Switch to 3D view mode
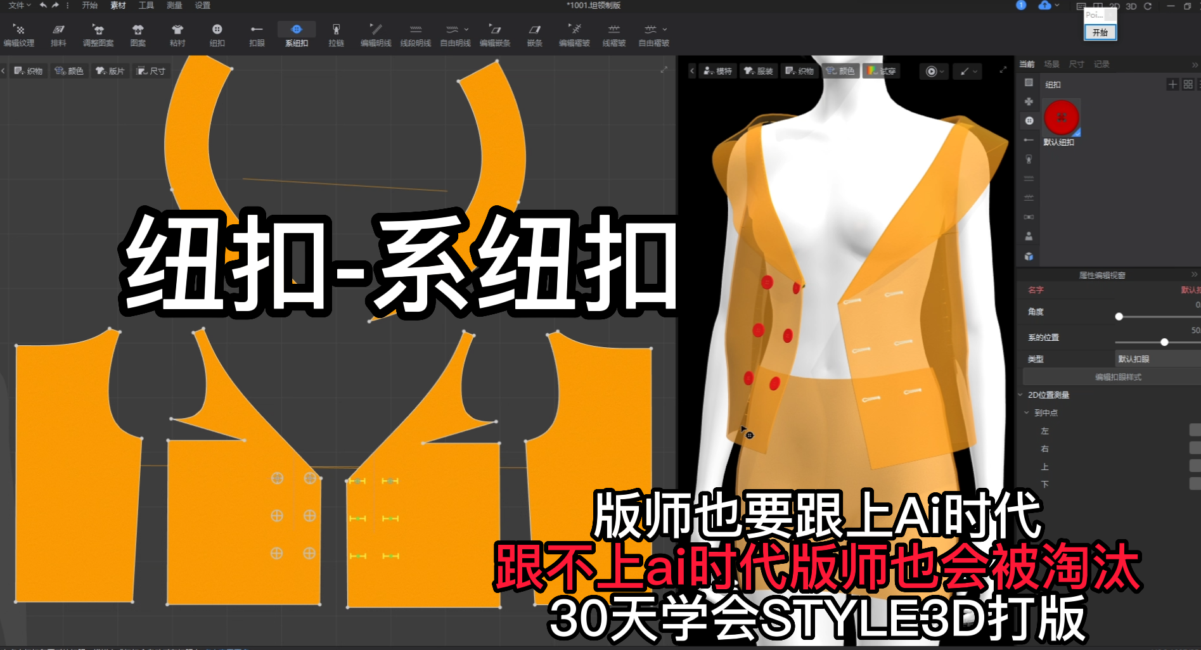 (x=1131, y=6)
